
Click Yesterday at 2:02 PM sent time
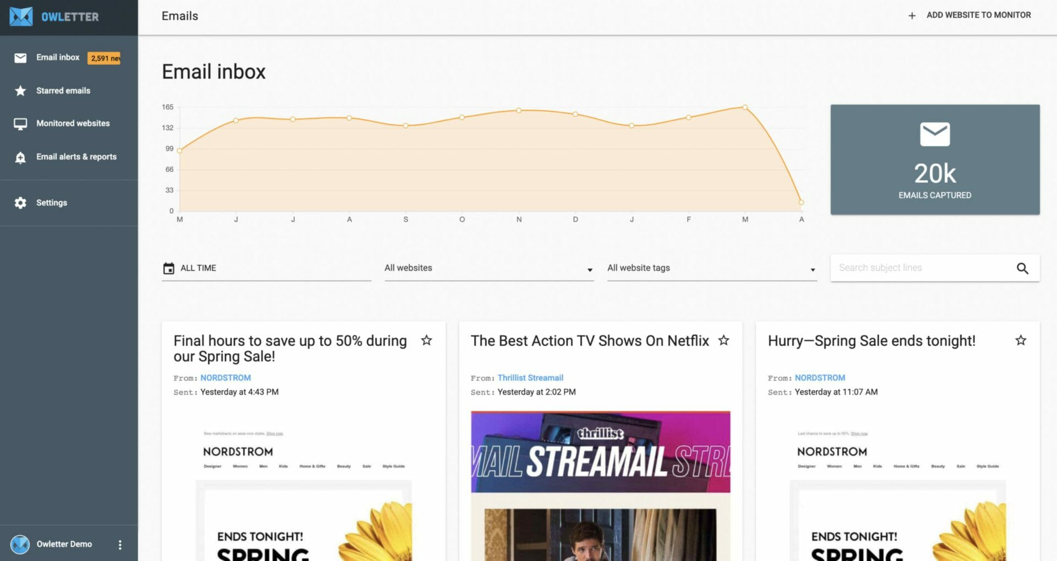[537, 392]
